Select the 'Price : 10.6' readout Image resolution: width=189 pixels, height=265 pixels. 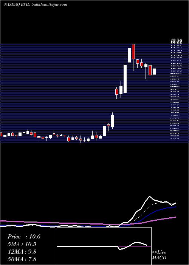(24, 237)
